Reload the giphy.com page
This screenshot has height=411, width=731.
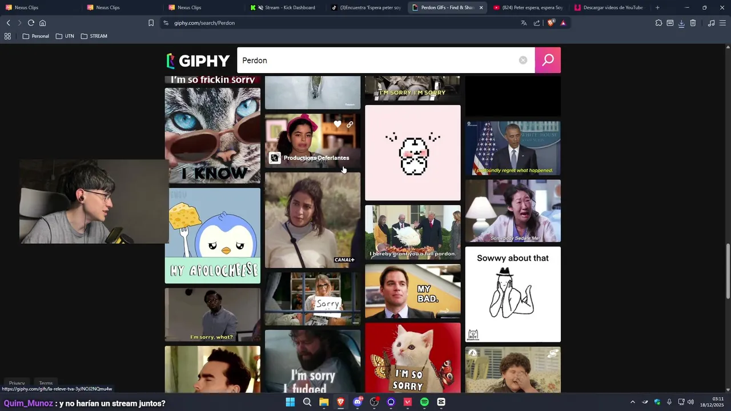[x=31, y=23]
